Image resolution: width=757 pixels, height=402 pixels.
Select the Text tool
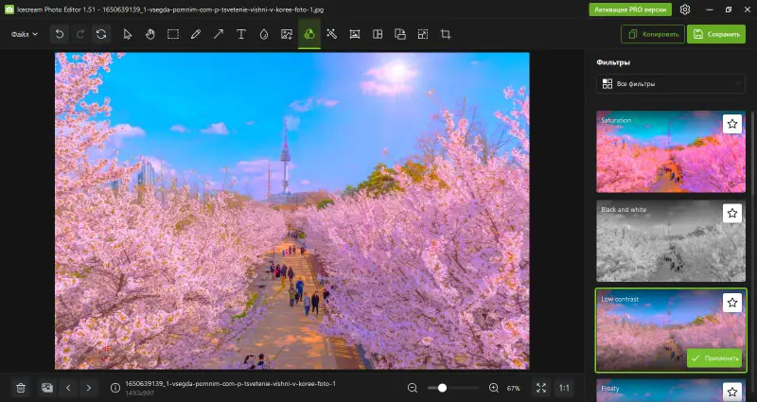tap(241, 34)
